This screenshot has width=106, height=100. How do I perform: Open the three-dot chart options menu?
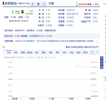point(97,52)
